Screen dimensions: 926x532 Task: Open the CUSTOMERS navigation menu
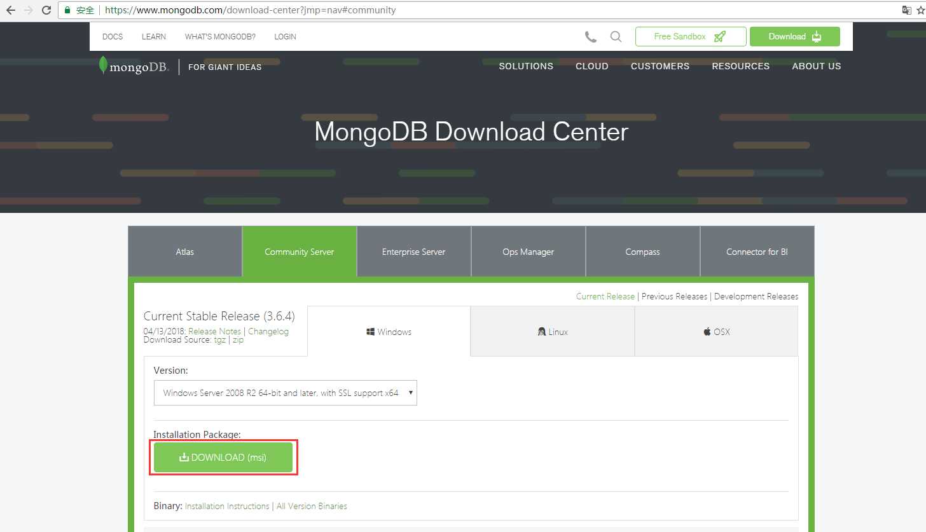tap(660, 66)
